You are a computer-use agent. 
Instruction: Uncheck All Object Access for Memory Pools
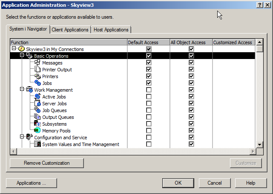pos(191,130)
